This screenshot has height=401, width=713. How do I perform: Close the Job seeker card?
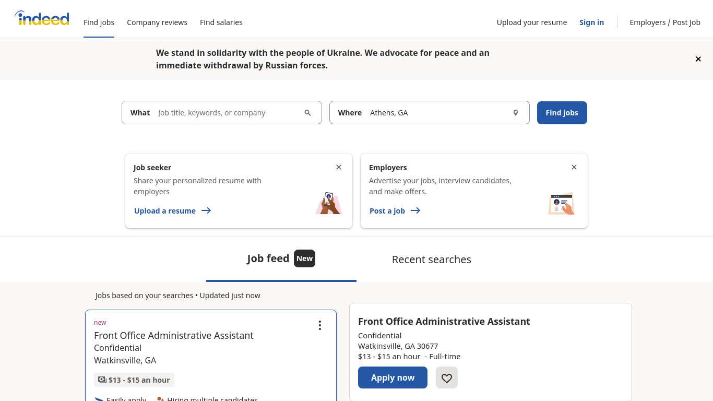[x=339, y=167]
